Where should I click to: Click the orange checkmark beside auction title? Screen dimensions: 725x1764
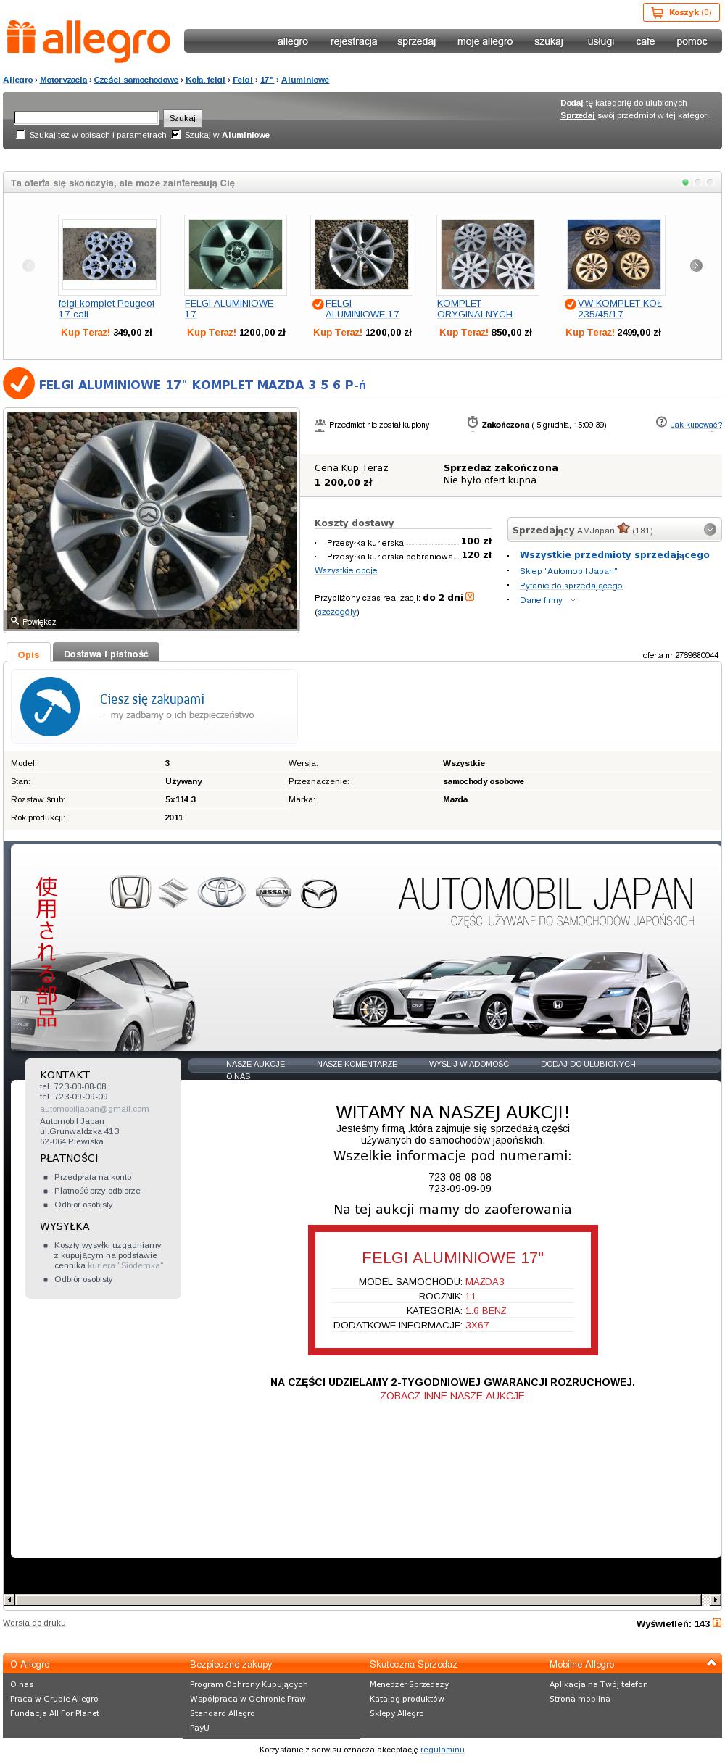[x=19, y=384]
